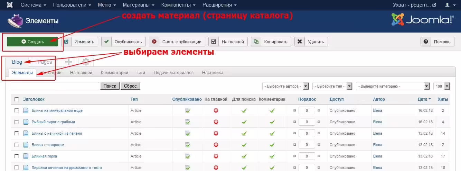Toggle searchable check of Рыбный пирог с грибами

coord(244,122)
